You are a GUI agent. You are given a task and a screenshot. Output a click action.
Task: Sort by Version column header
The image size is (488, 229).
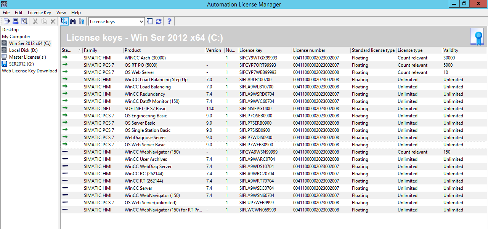point(214,50)
